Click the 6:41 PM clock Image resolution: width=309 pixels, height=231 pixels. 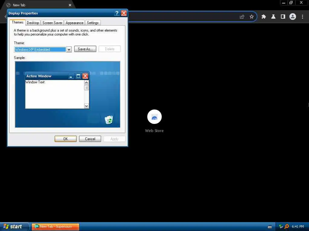(x=298, y=226)
